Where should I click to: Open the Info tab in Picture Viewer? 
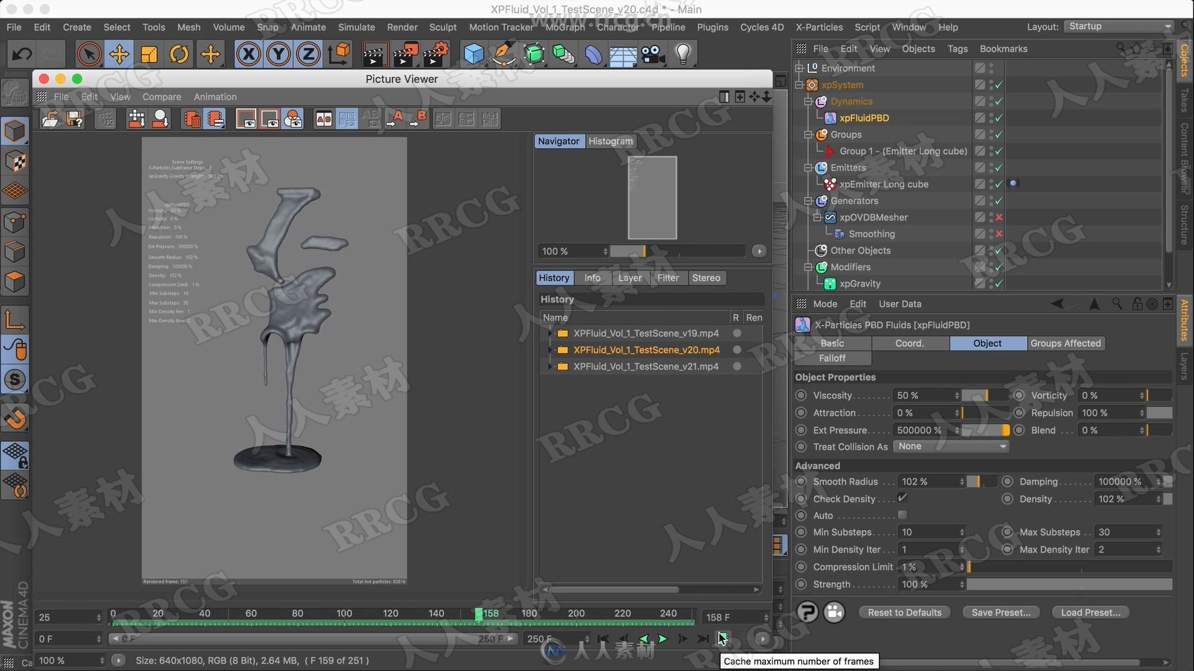pyautogui.click(x=592, y=278)
